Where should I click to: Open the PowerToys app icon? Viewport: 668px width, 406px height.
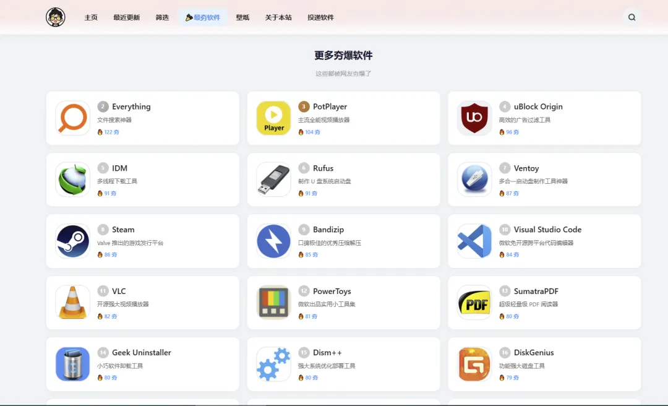[273, 303]
